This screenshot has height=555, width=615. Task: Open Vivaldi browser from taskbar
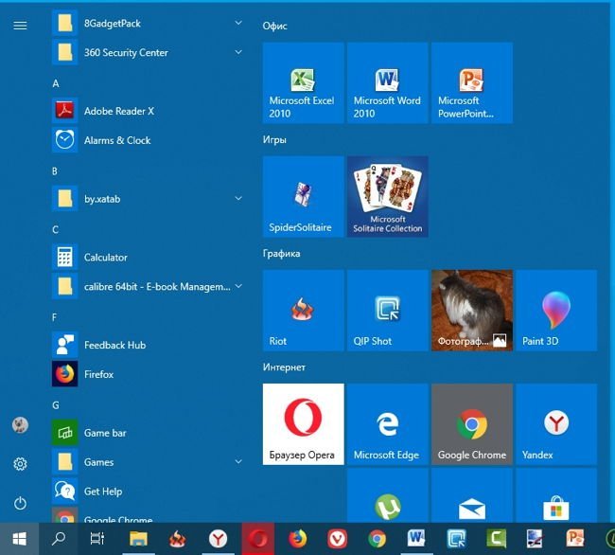pos(338,539)
